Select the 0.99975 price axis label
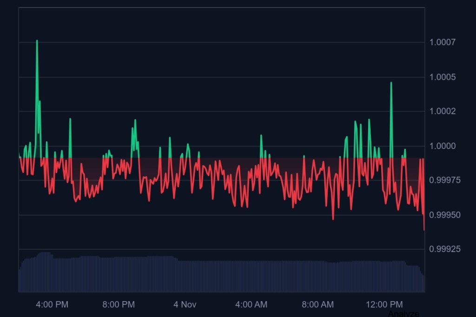 click(x=444, y=181)
